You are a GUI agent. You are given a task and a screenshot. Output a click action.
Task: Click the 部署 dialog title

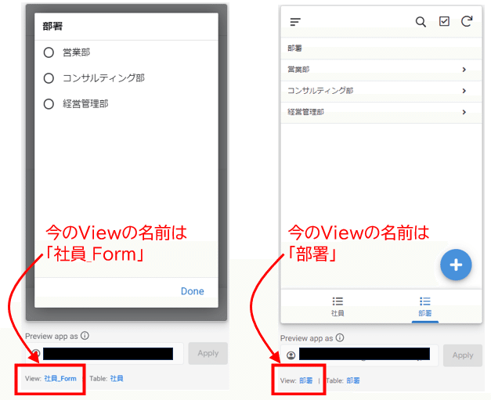(52, 27)
